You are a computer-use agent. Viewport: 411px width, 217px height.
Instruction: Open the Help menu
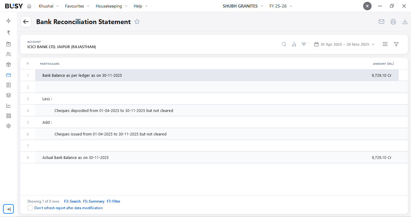(x=141, y=6)
